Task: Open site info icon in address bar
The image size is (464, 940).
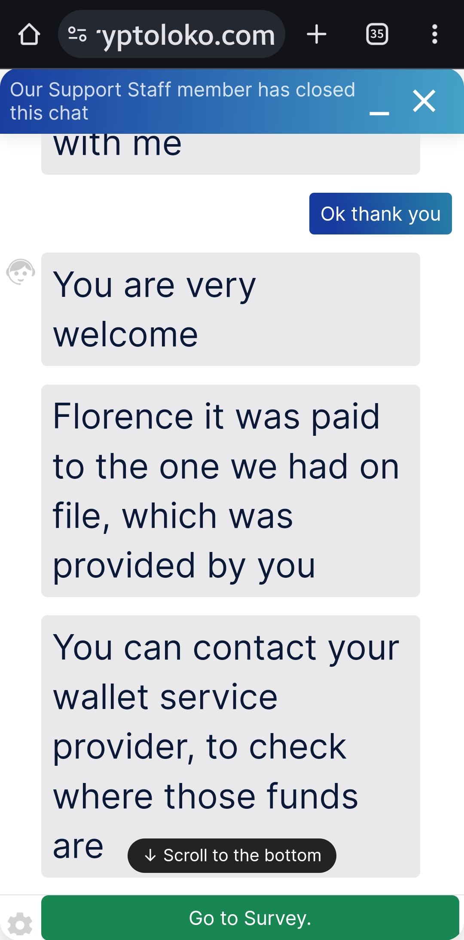Action: point(77,34)
